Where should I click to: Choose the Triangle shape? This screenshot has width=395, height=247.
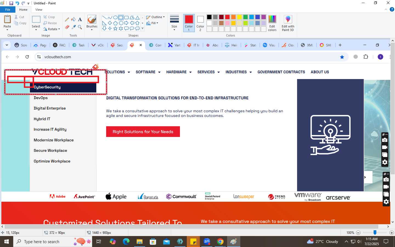click(x=137, y=18)
